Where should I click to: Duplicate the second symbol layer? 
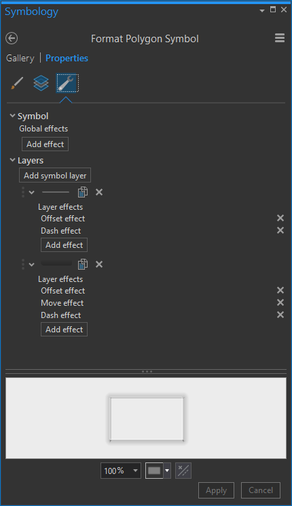pyautogui.click(x=83, y=264)
